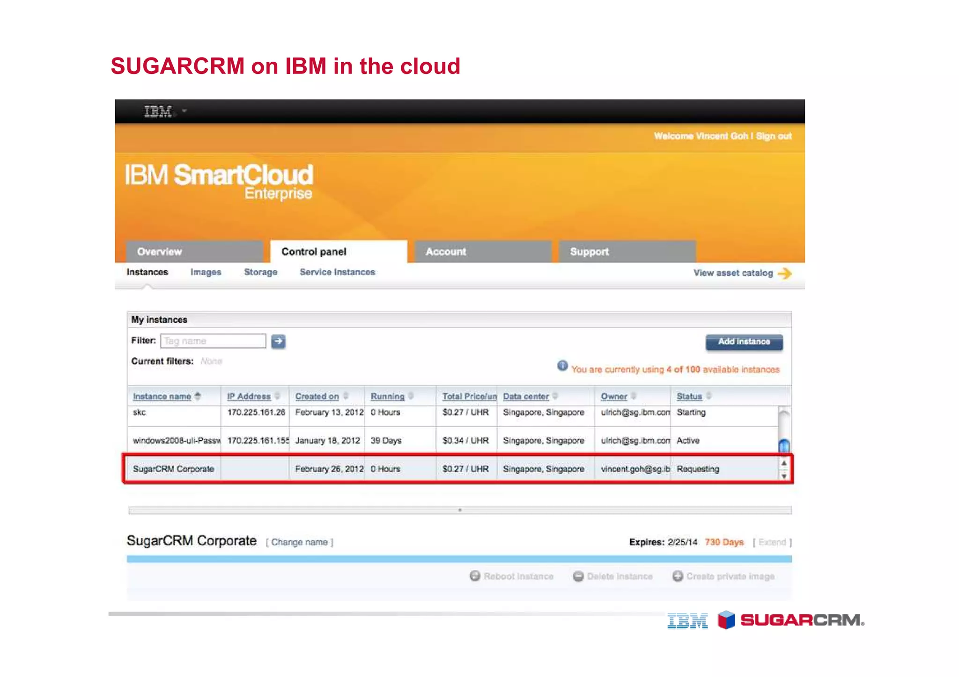Image resolution: width=959 pixels, height=677 pixels.
Task: Sort by Data center column header
Action: [525, 397]
